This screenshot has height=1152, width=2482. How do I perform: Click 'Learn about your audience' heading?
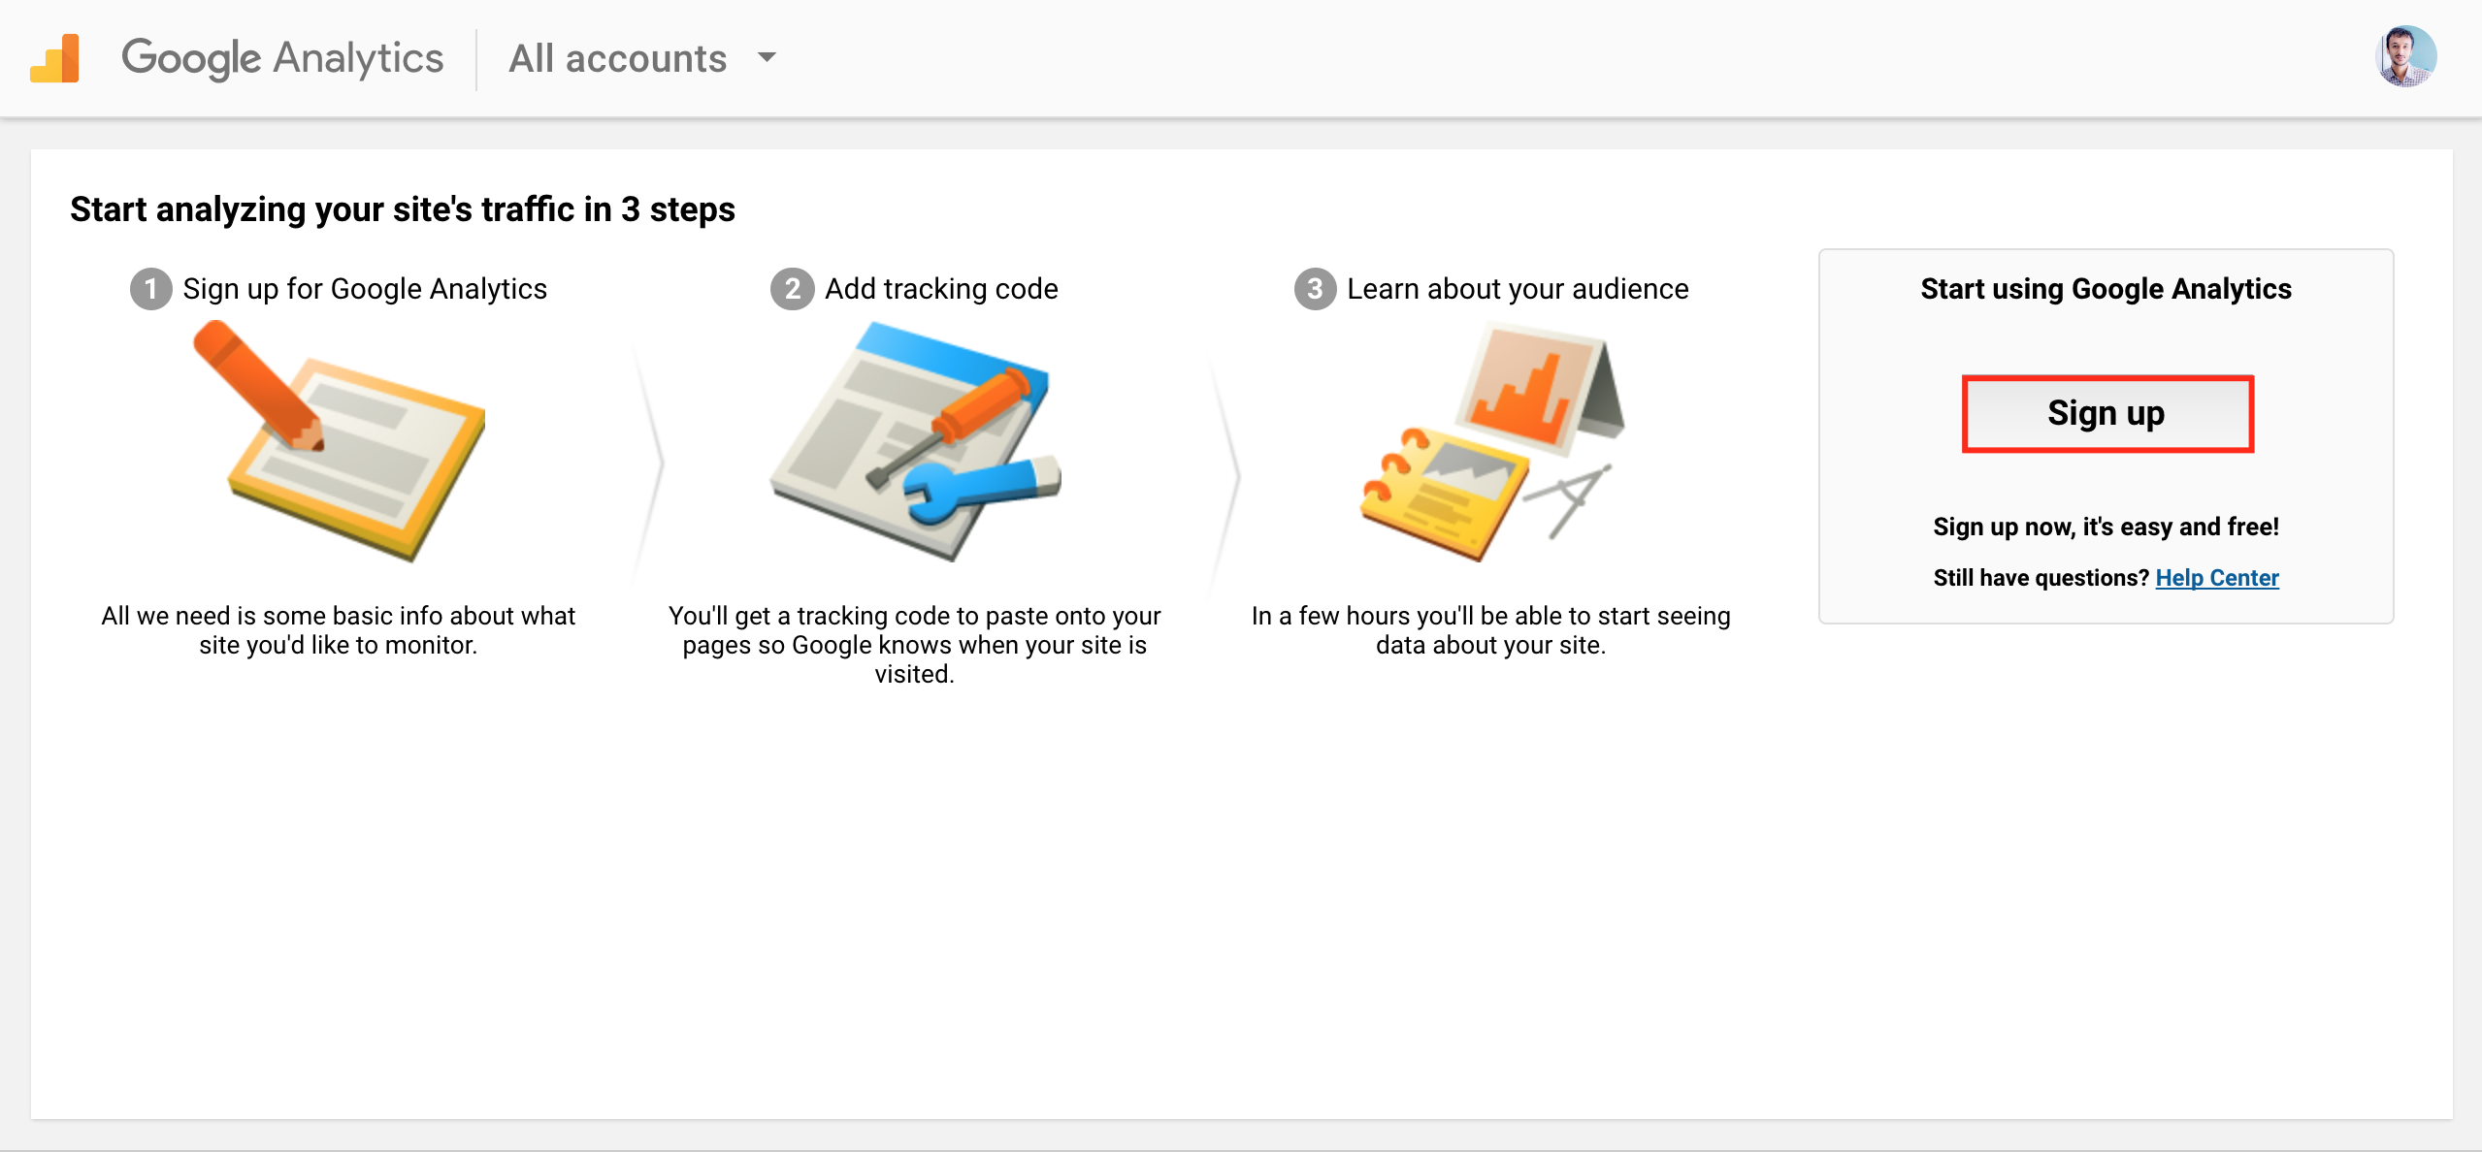click(x=1518, y=289)
